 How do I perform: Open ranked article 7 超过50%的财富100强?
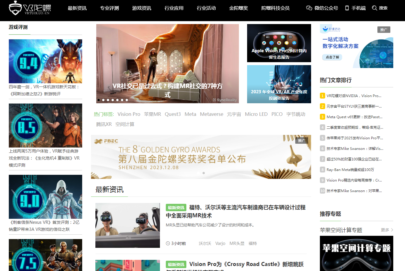click(x=354, y=159)
